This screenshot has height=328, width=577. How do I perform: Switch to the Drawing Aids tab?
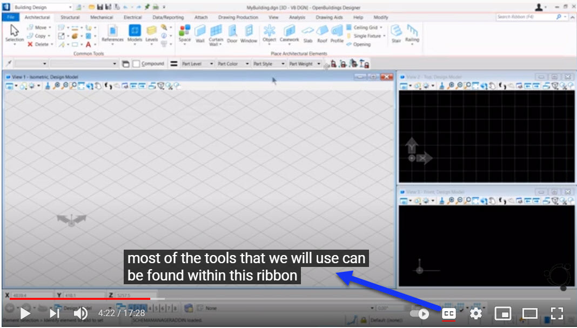coord(329,17)
